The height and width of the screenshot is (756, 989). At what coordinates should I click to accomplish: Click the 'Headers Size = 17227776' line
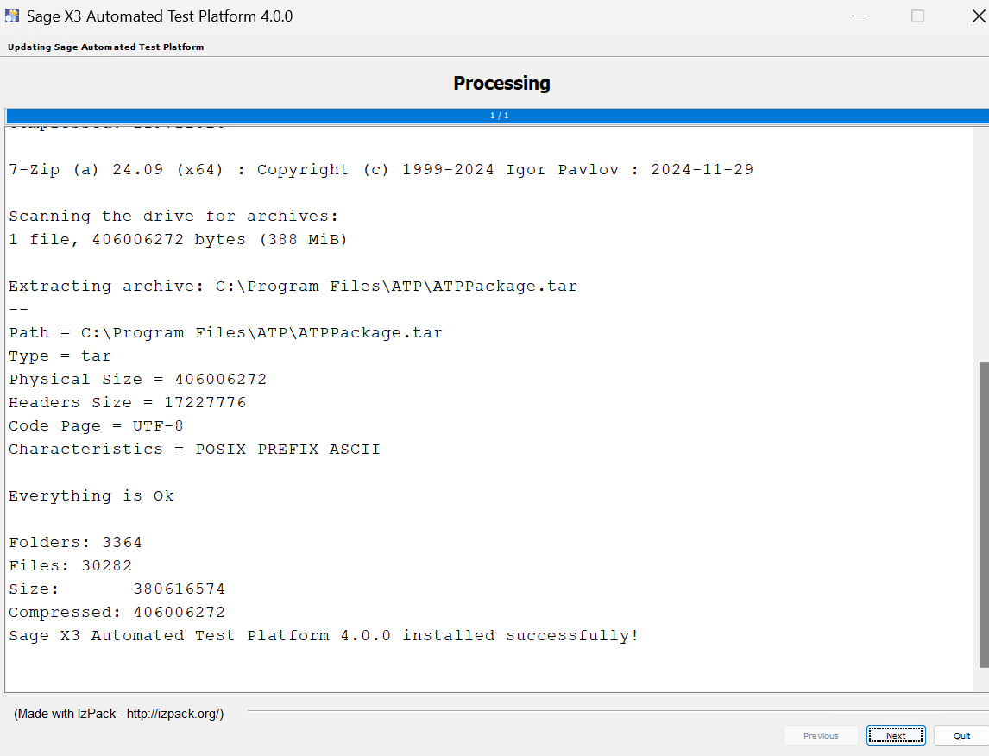tap(128, 403)
